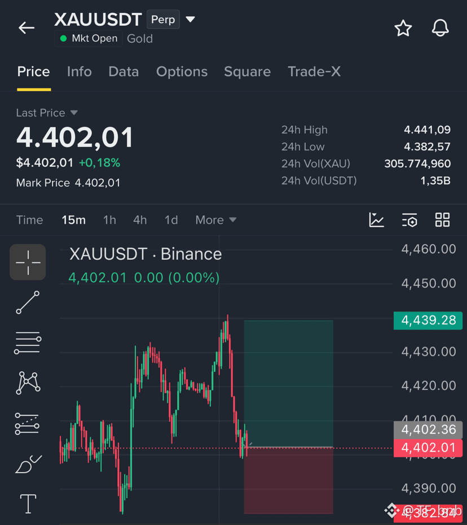Click the 24h High value 4.441,09
Viewport: 467px width, 525px height.
427,130
